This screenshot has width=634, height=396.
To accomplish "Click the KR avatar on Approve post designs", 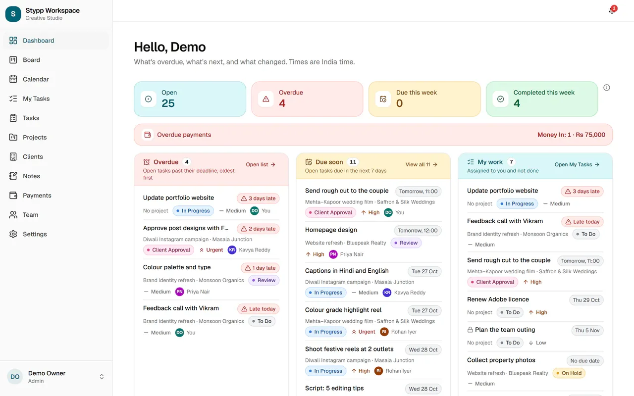I will pos(232,250).
